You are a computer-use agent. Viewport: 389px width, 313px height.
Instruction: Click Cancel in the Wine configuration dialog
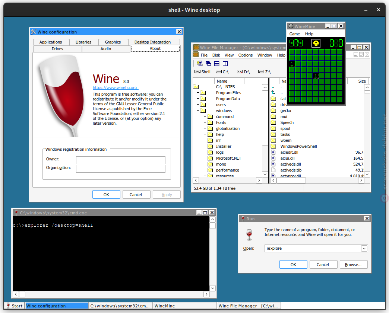tap(136, 195)
